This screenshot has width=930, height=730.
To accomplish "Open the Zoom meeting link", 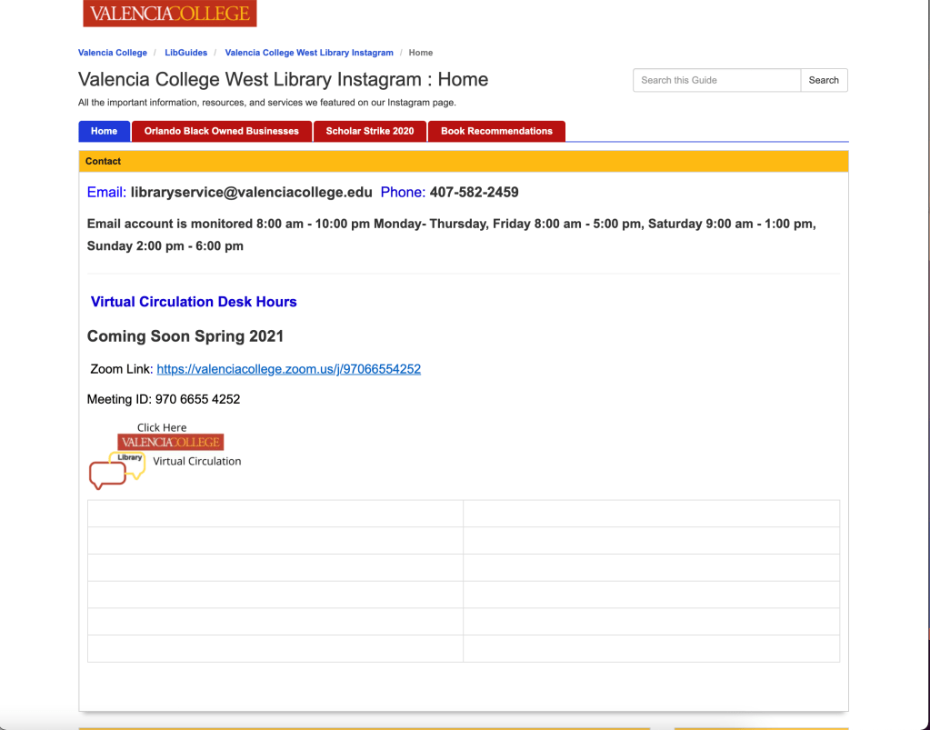I will 288,369.
